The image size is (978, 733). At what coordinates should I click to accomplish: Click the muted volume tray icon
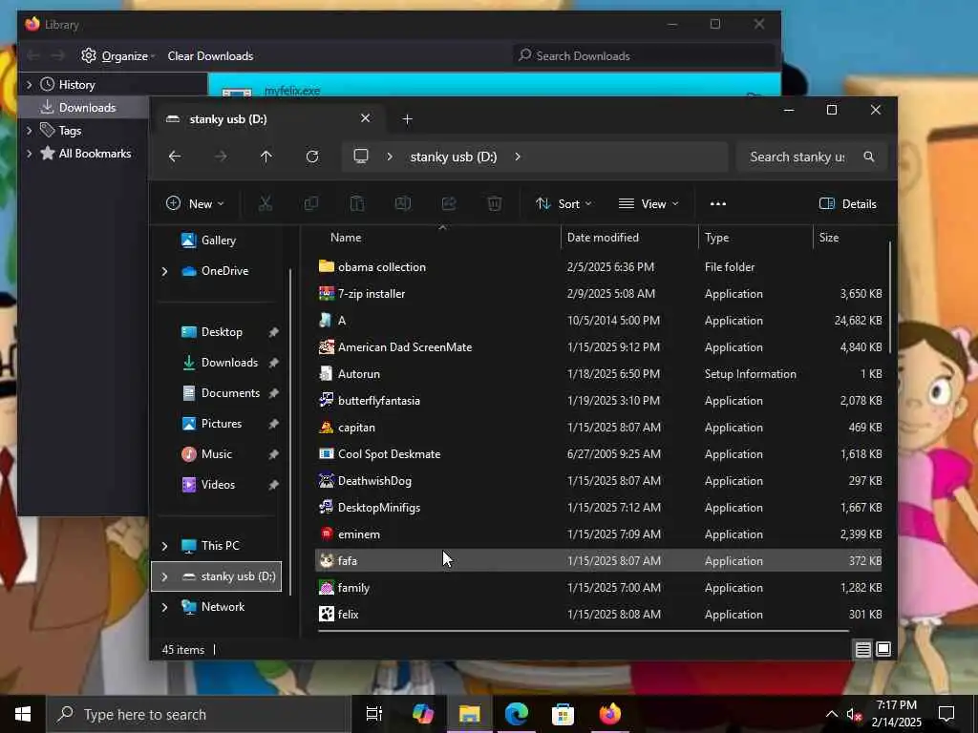coord(854,715)
